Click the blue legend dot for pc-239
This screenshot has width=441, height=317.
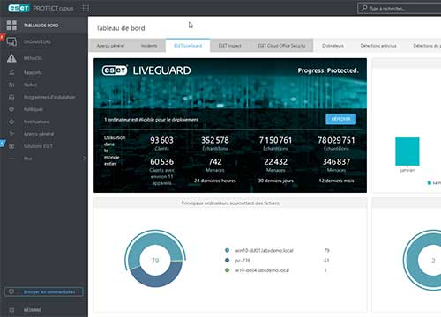click(x=227, y=260)
